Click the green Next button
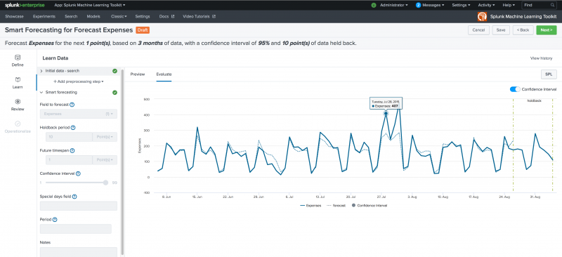Image resolution: width=562 pixels, height=257 pixels. pos(547,30)
